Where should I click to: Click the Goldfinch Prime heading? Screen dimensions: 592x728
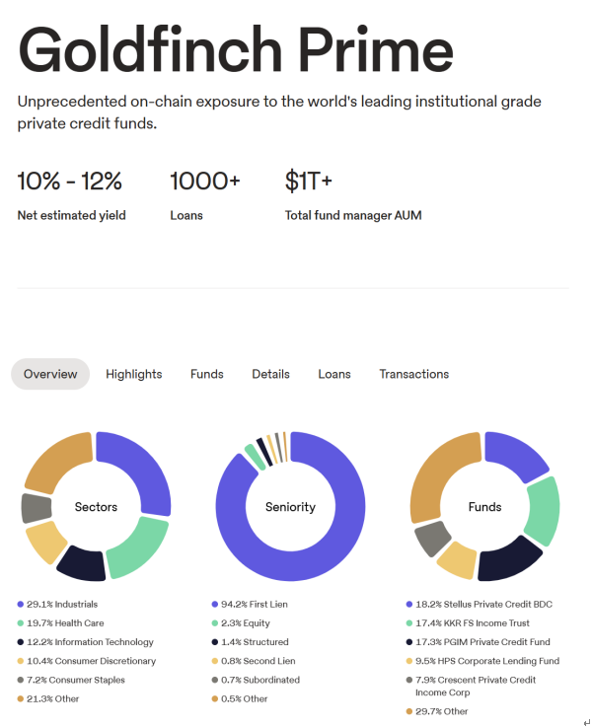pos(235,49)
